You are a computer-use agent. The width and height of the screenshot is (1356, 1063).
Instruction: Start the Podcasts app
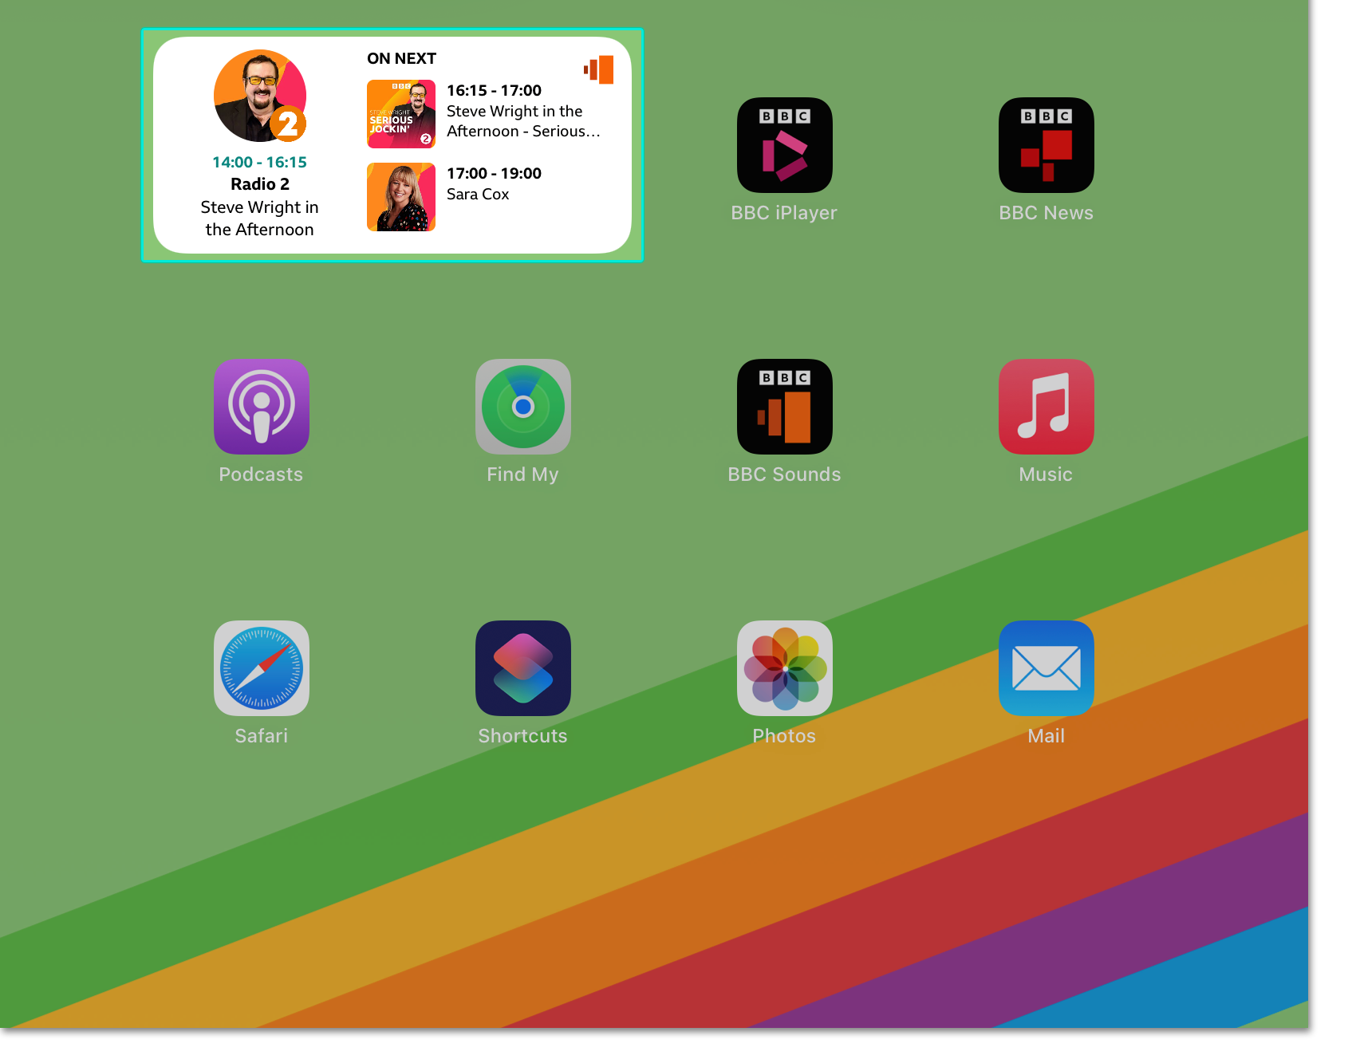[x=261, y=407]
